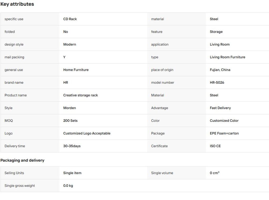Select the Fast Delivery advantage value
The image size is (269, 200).
coord(220,108)
